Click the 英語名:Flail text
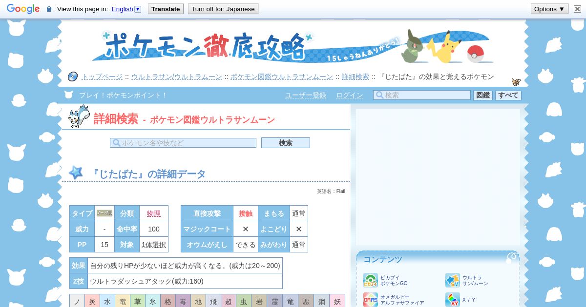 click(331, 192)
